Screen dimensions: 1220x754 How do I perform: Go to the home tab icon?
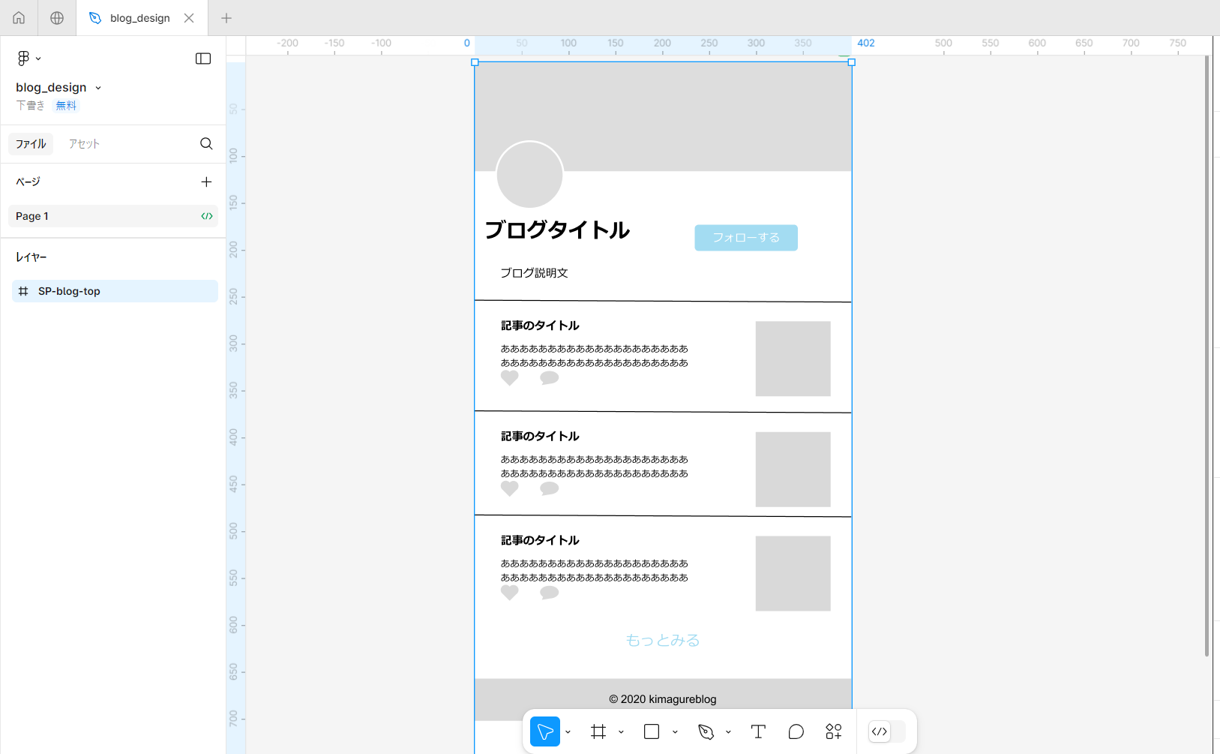(x=19, y=18)
